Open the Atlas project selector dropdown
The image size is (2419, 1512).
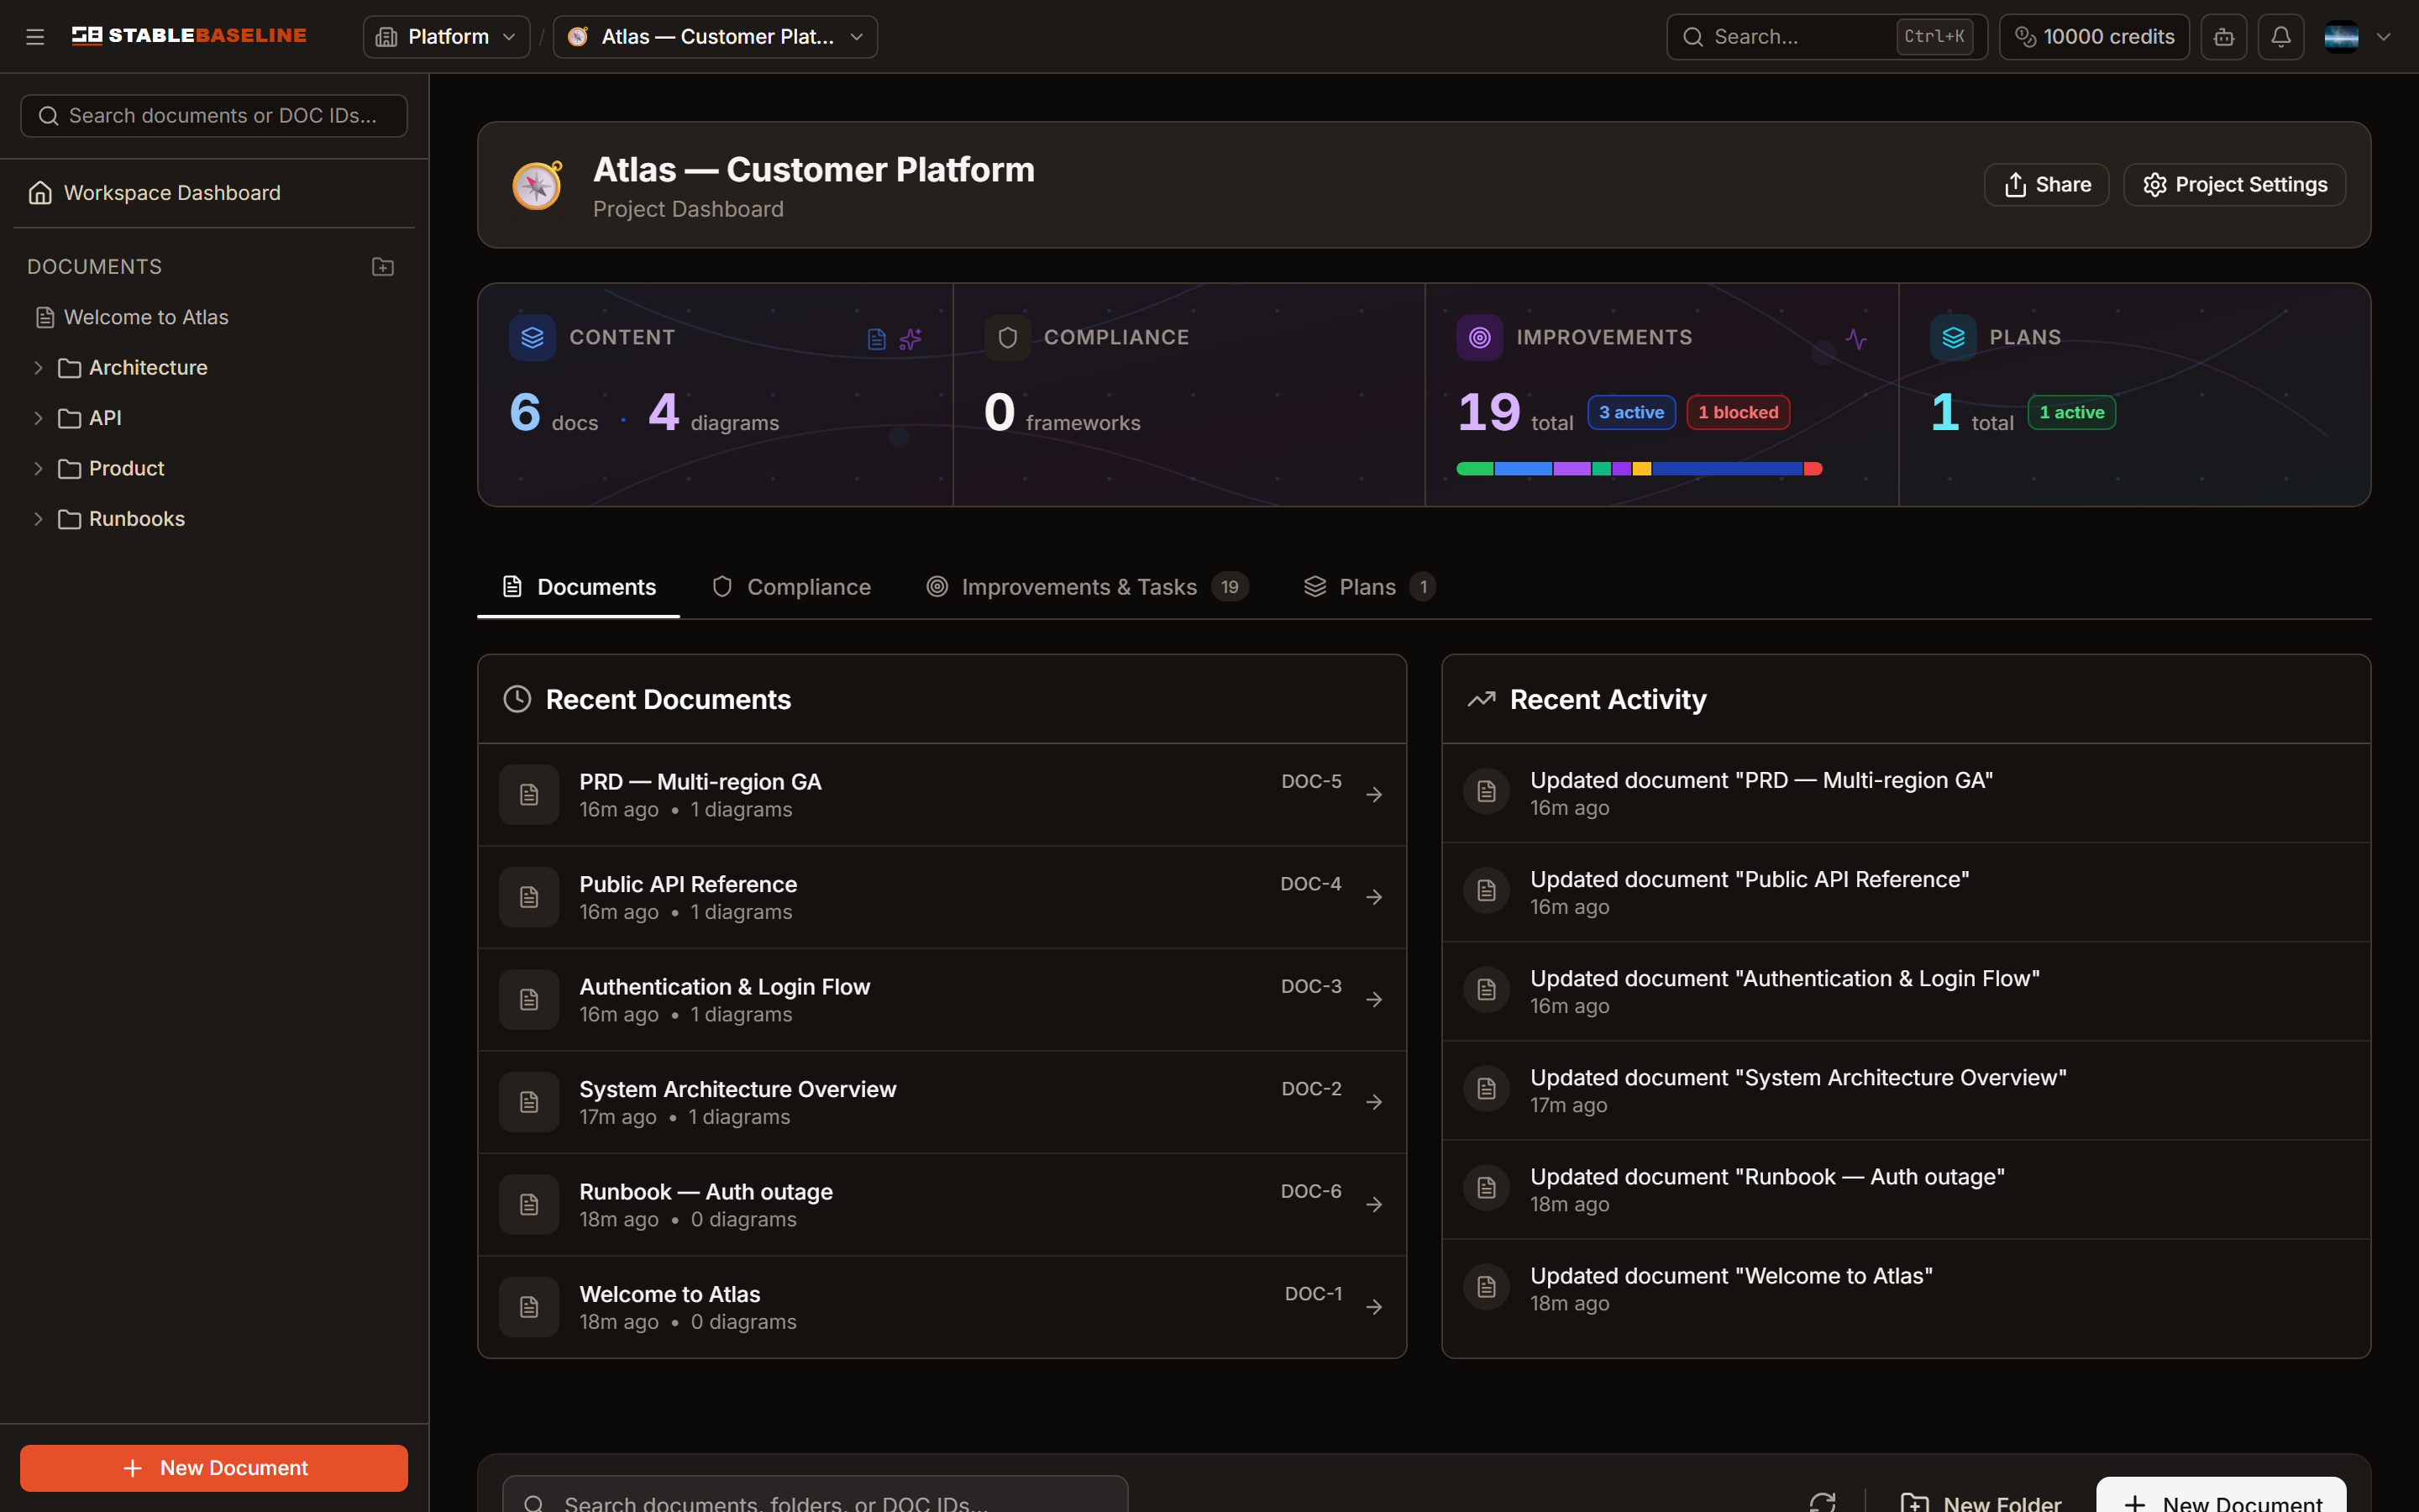click(715, 37)
